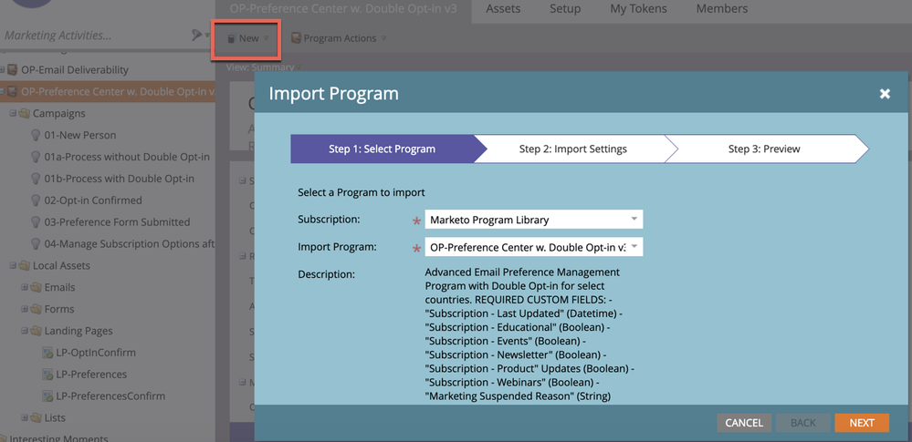Click the filter icon beside Marketing Activities search

pyautogui.click(x=196, y=36)
